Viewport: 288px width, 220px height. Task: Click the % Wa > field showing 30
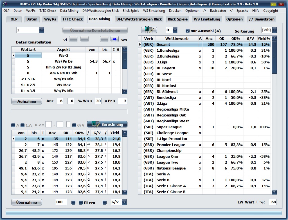[x=98, y=101]
